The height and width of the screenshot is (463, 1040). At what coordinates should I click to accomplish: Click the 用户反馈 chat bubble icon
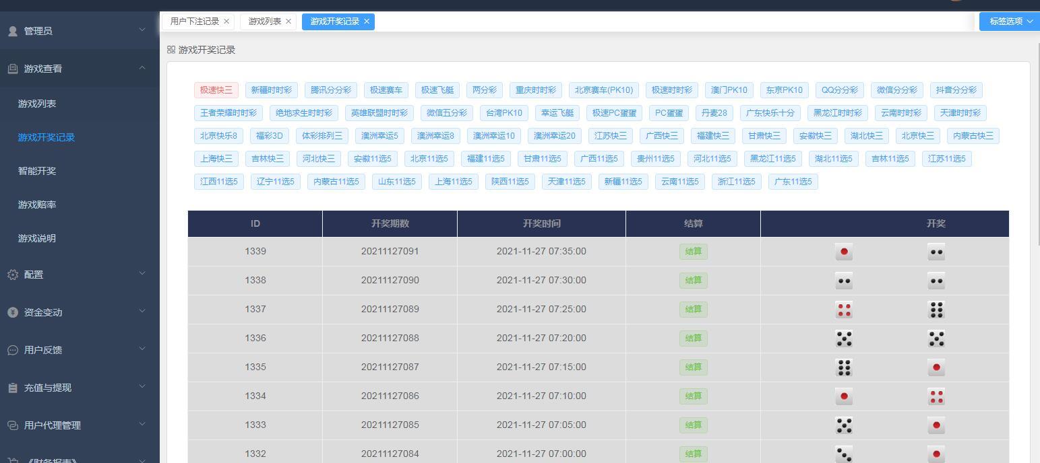pos(13,350)
